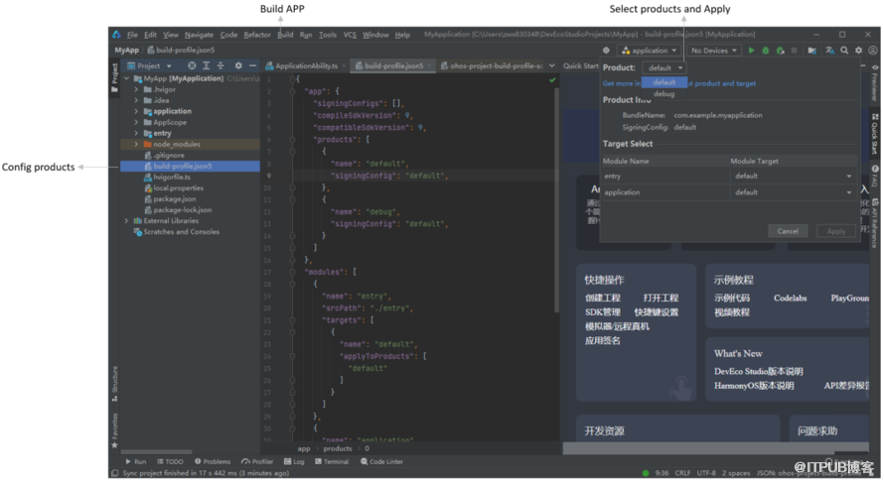Viewport: 884px width, 482px height.
Task: Click the green checkmark inspection indicator
Action: (552, 80)
